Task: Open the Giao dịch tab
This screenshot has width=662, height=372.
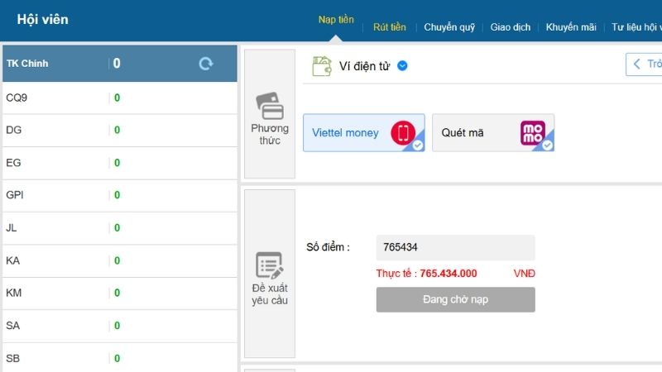Action: pos(510,27)
